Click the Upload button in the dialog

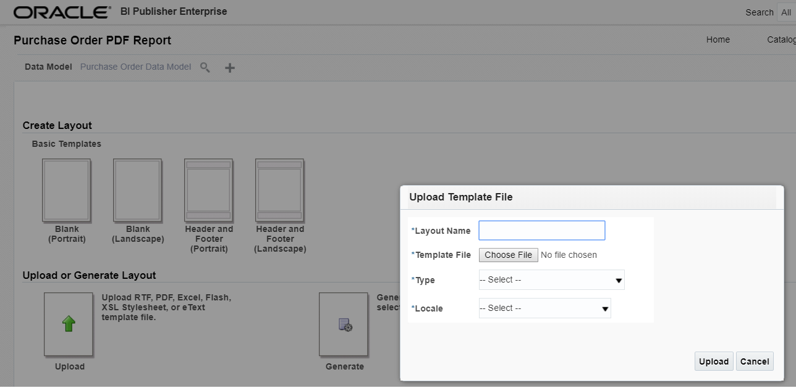713,361
